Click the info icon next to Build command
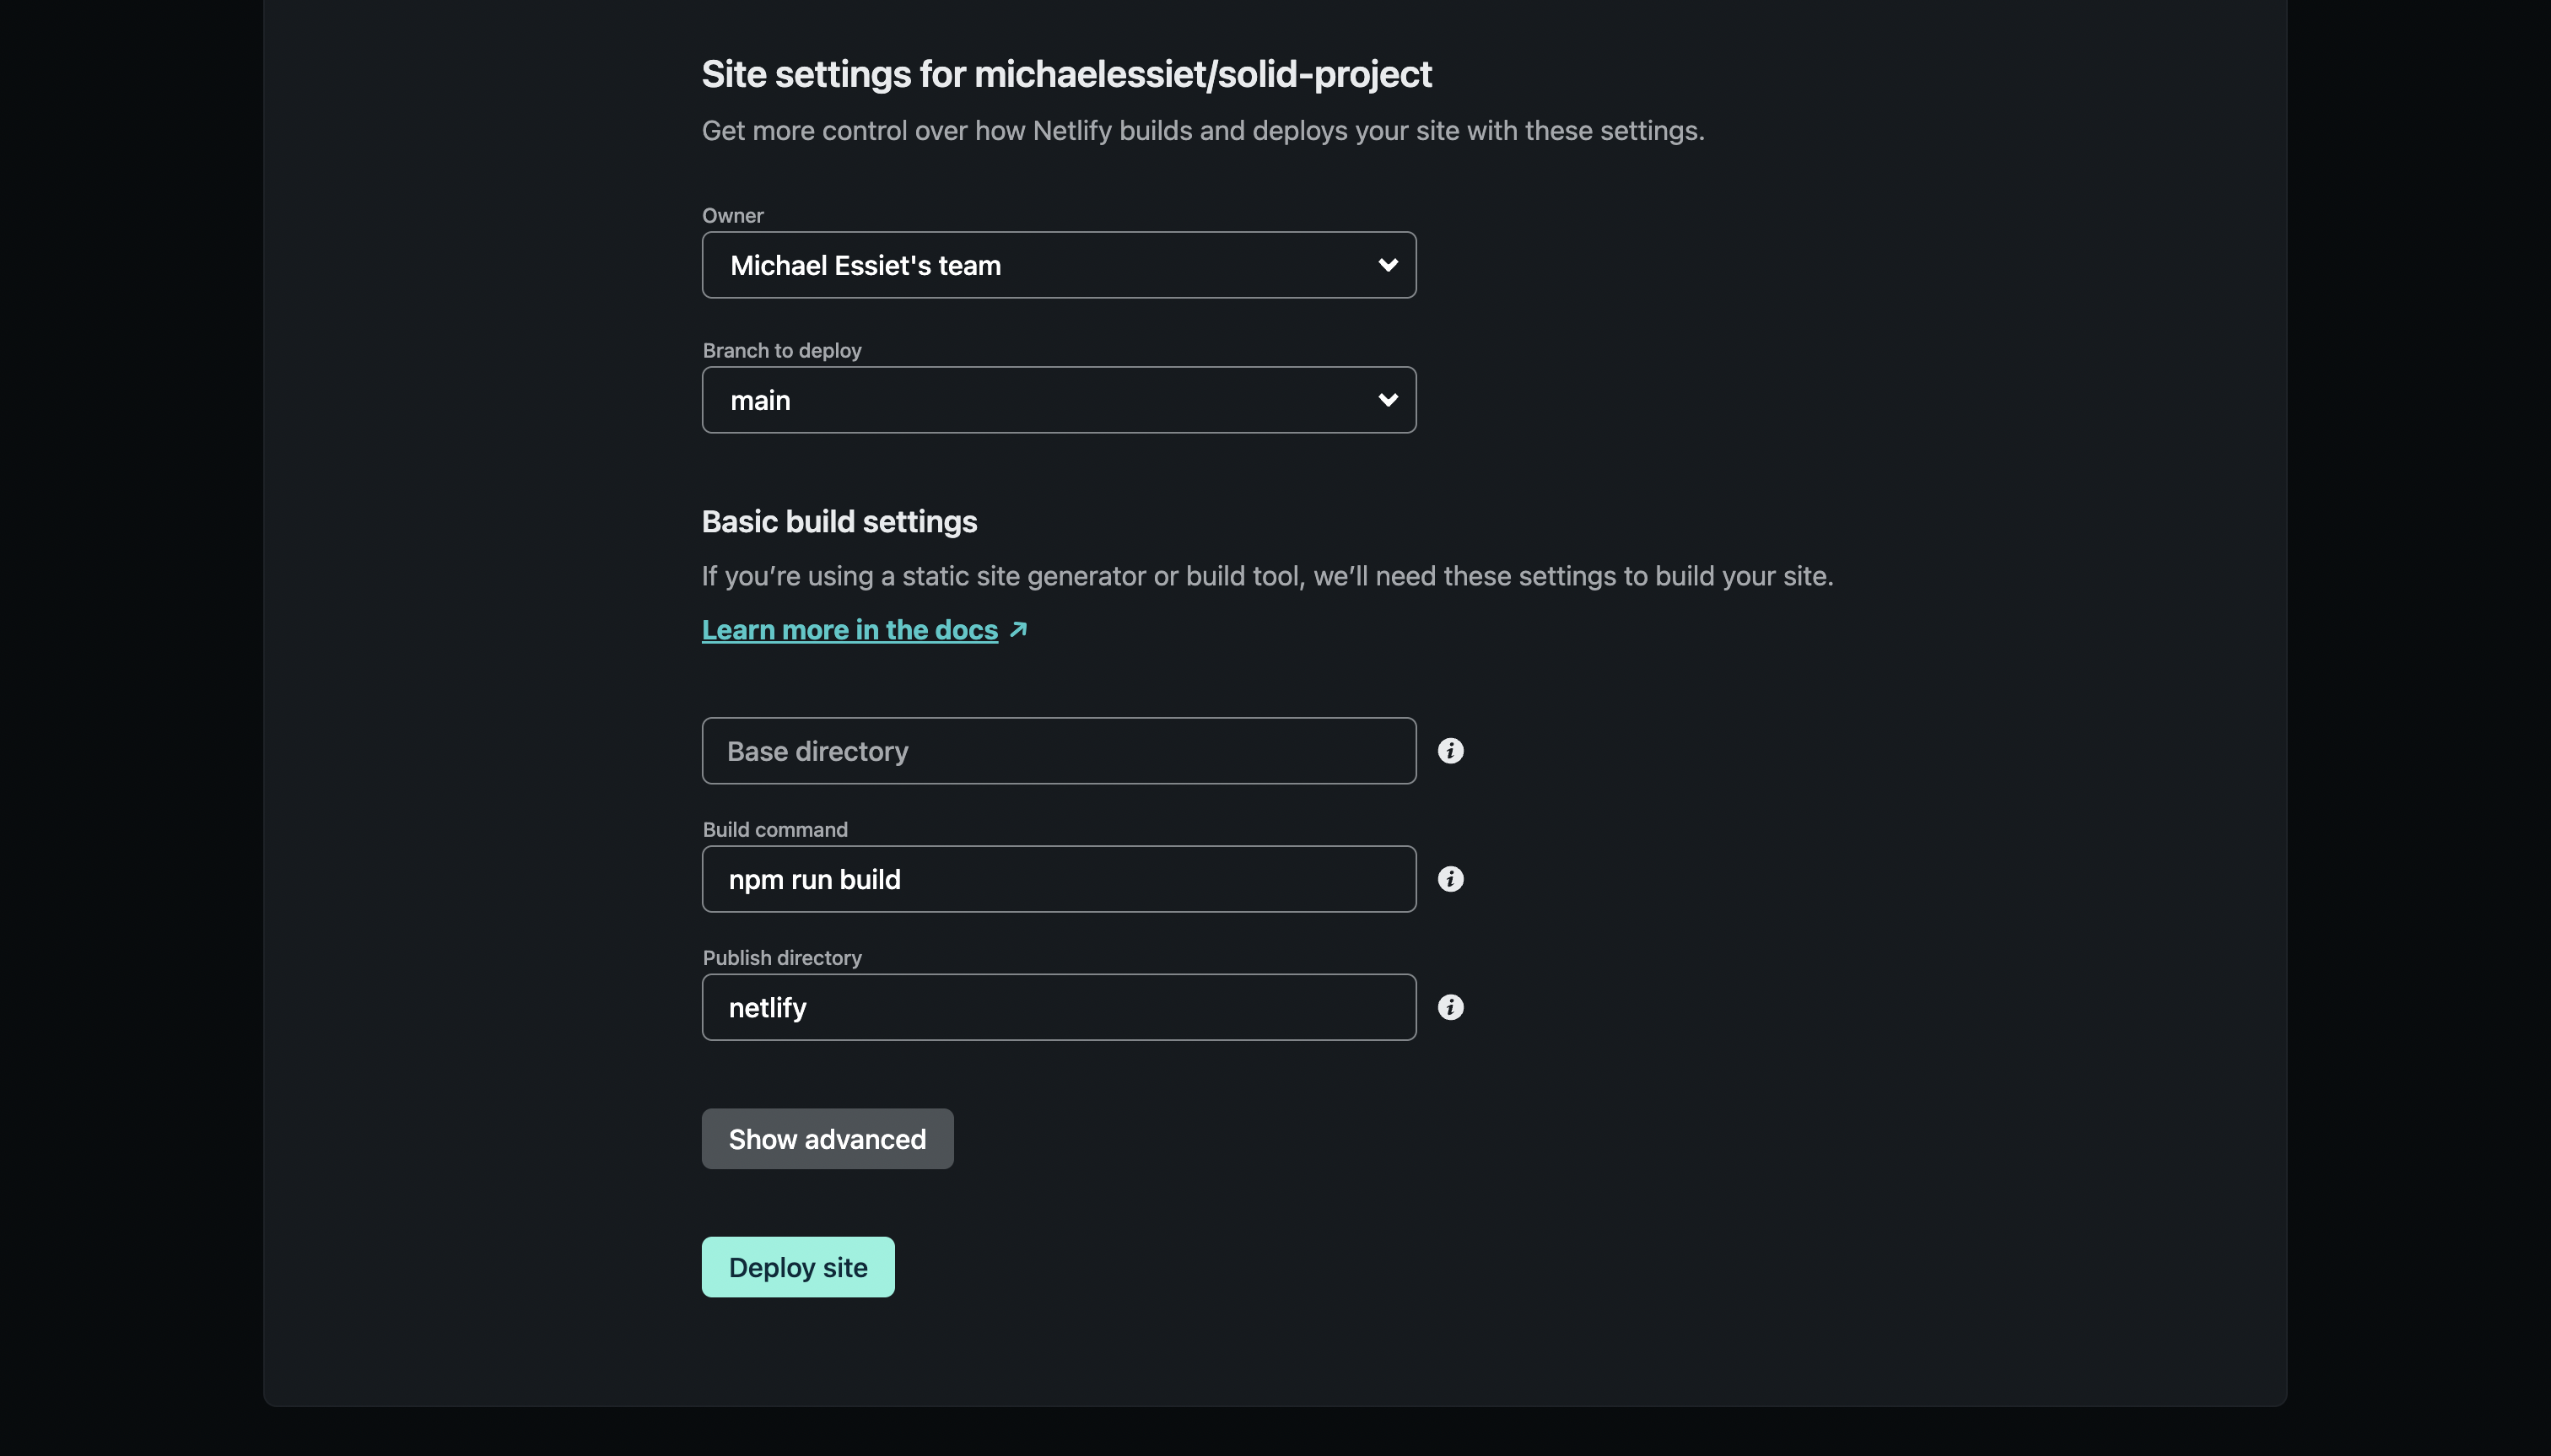 pyautogui.click(x=1450, y=879)
